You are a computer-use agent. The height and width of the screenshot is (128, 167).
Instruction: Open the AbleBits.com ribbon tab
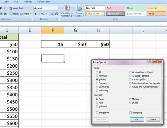point(43,2)
